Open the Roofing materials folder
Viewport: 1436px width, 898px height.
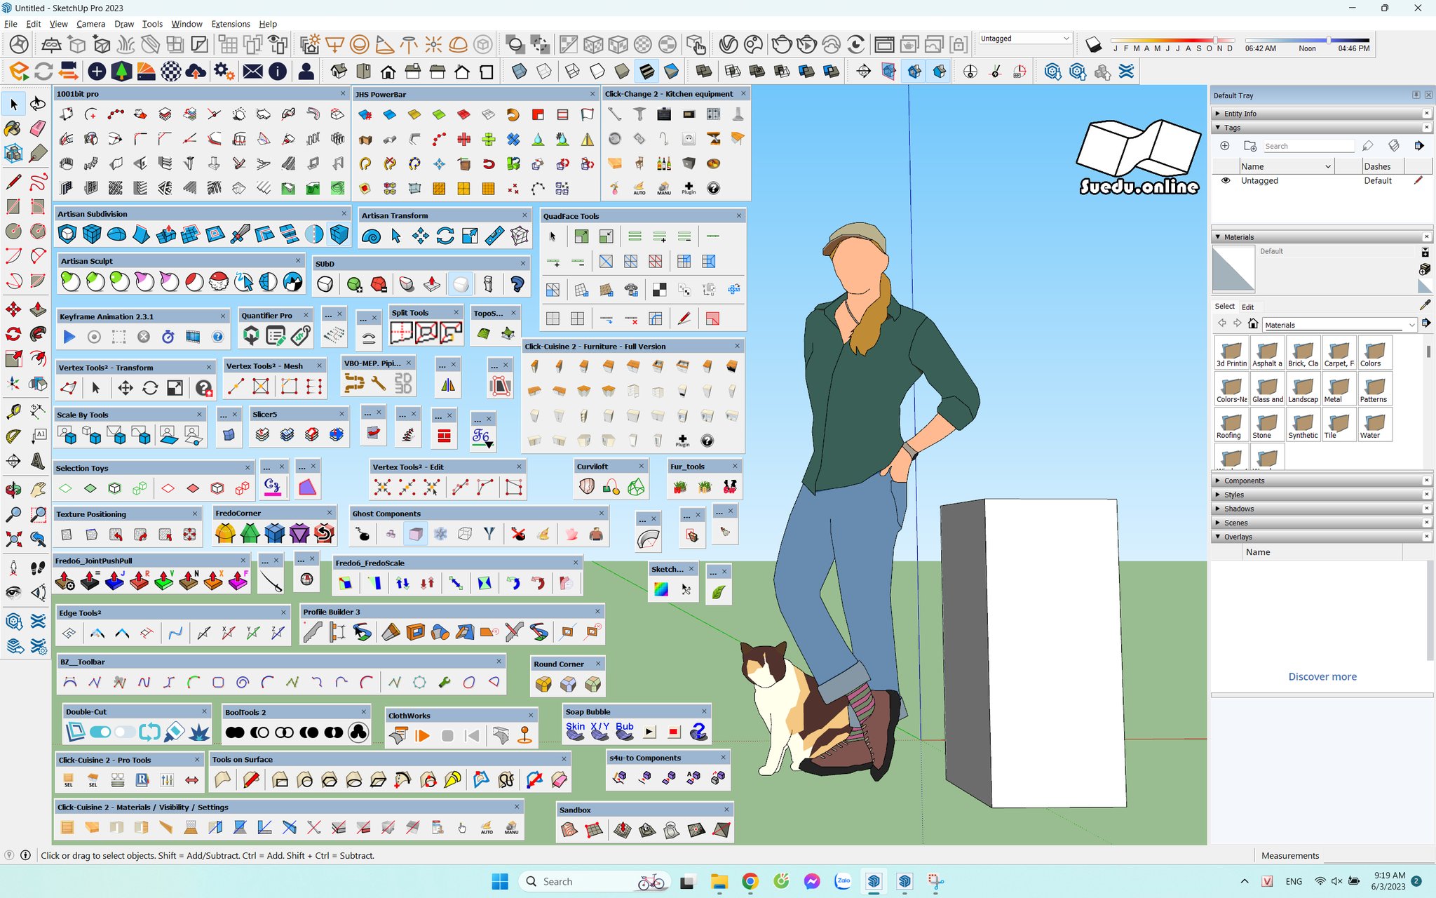(x=1231, y=425)
